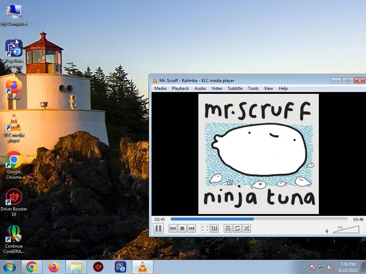Screen dimensions: 366x274
Task: Click VLC taskbar button
Action: [x=143, y=267]
